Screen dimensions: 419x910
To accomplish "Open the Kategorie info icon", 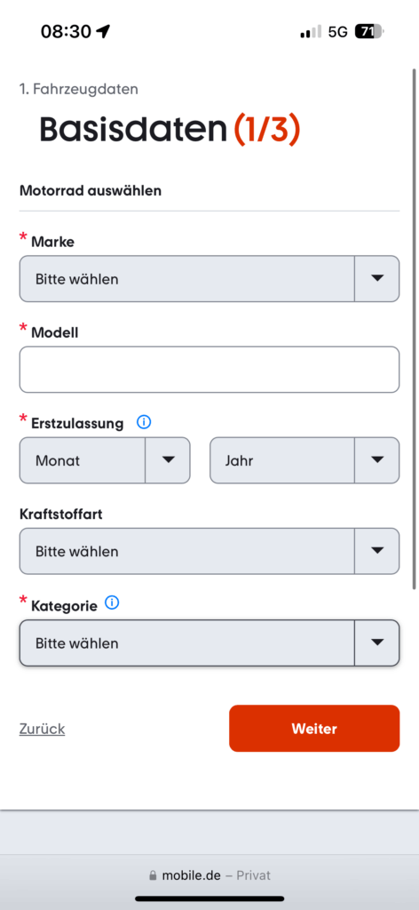I will click(112, 603).
